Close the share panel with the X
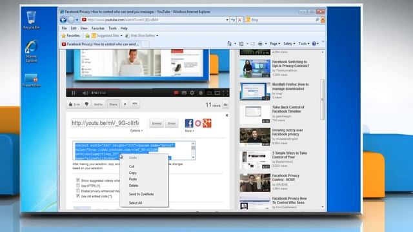The image size is (413, 232). point(227,115)
